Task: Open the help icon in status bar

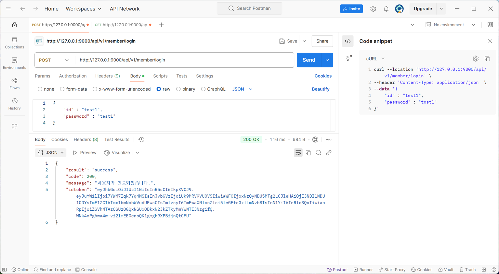Action: (494, 270)
